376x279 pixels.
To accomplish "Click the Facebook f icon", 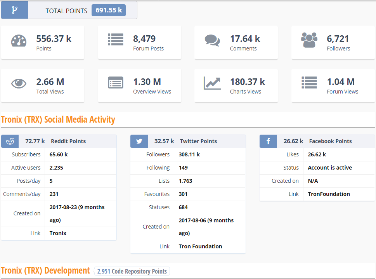I will click(x=269, y=141).
